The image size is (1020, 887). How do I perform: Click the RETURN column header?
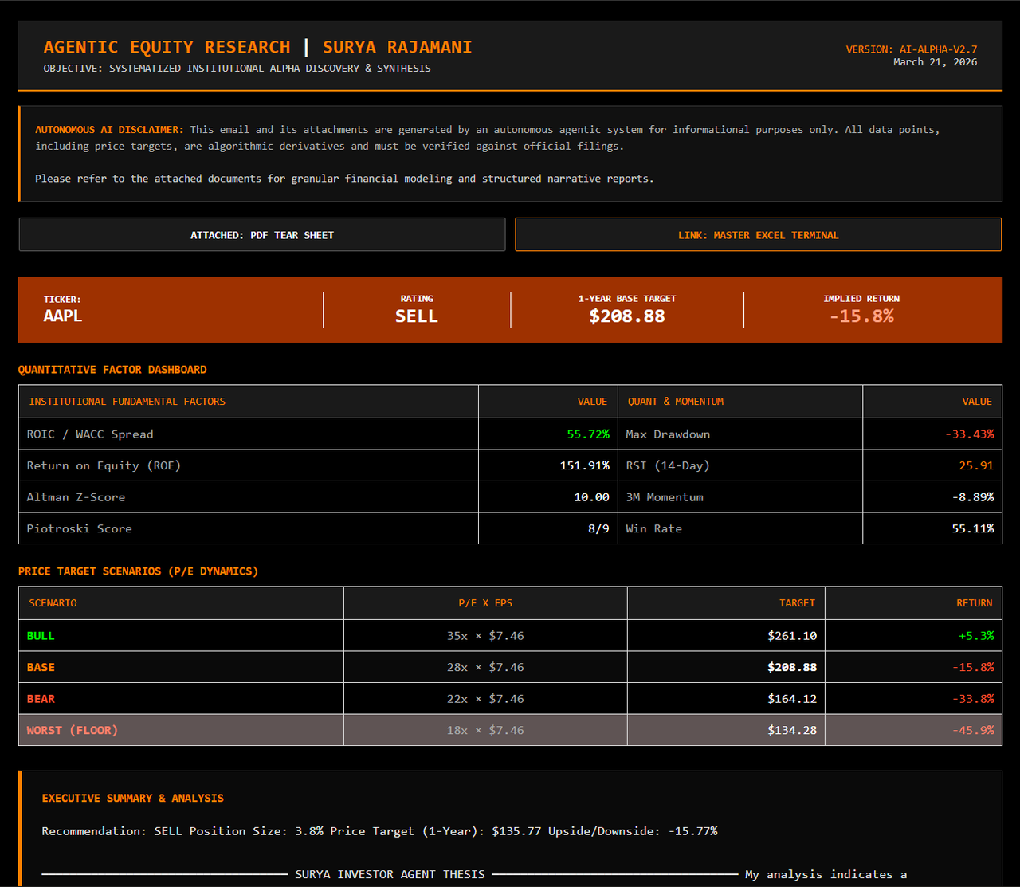coord(975,603)
